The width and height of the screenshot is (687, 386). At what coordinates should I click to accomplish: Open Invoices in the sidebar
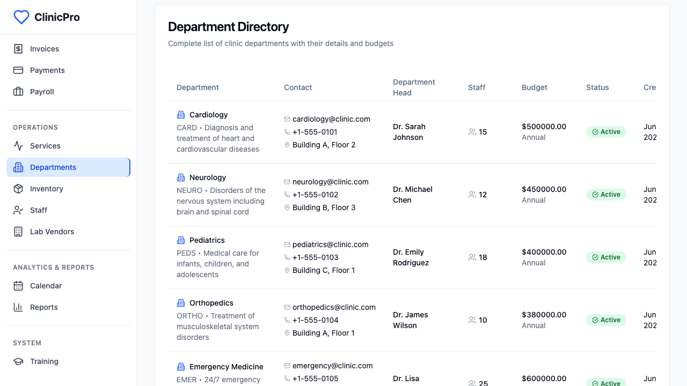tap(68, 49)
